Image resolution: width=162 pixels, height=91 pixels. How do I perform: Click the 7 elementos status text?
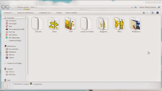point(18,84)
